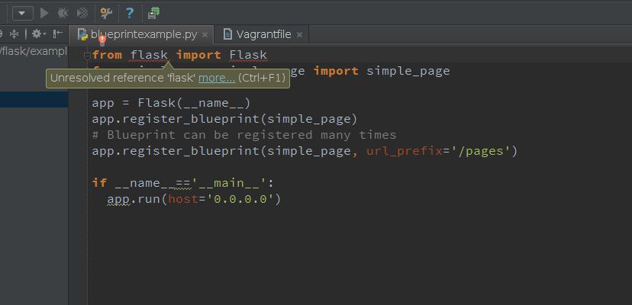
Task: Click the '/flask/exampl' path in the project panel
Action: coord(34,52)
